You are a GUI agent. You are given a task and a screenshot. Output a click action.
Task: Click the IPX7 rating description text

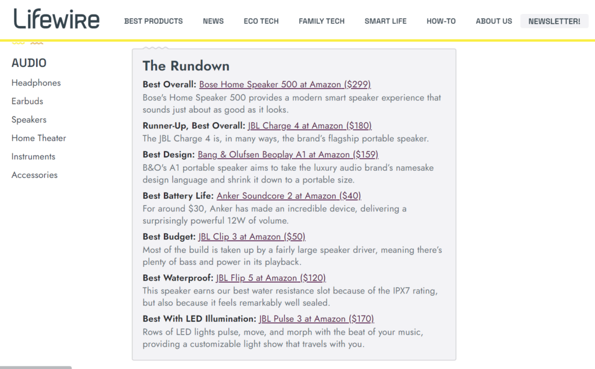tap(291, 297)
